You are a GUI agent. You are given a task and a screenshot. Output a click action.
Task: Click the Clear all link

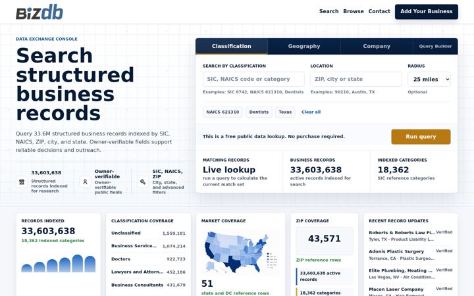[311, 112]
